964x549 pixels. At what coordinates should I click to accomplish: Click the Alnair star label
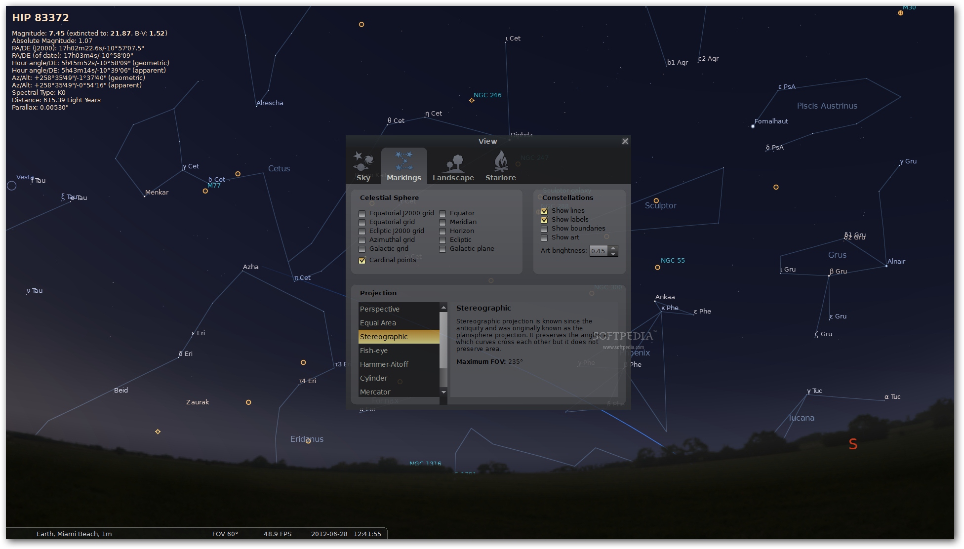coord(896,262)
